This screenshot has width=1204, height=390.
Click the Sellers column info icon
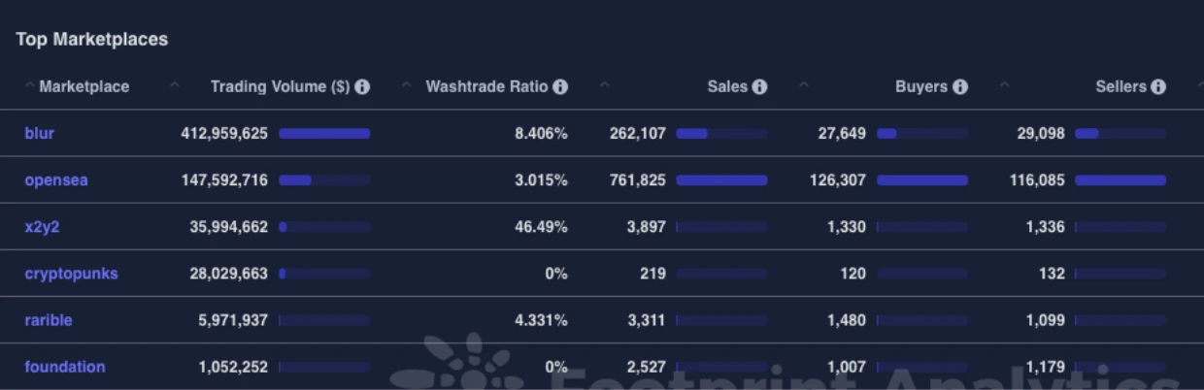1158,87
